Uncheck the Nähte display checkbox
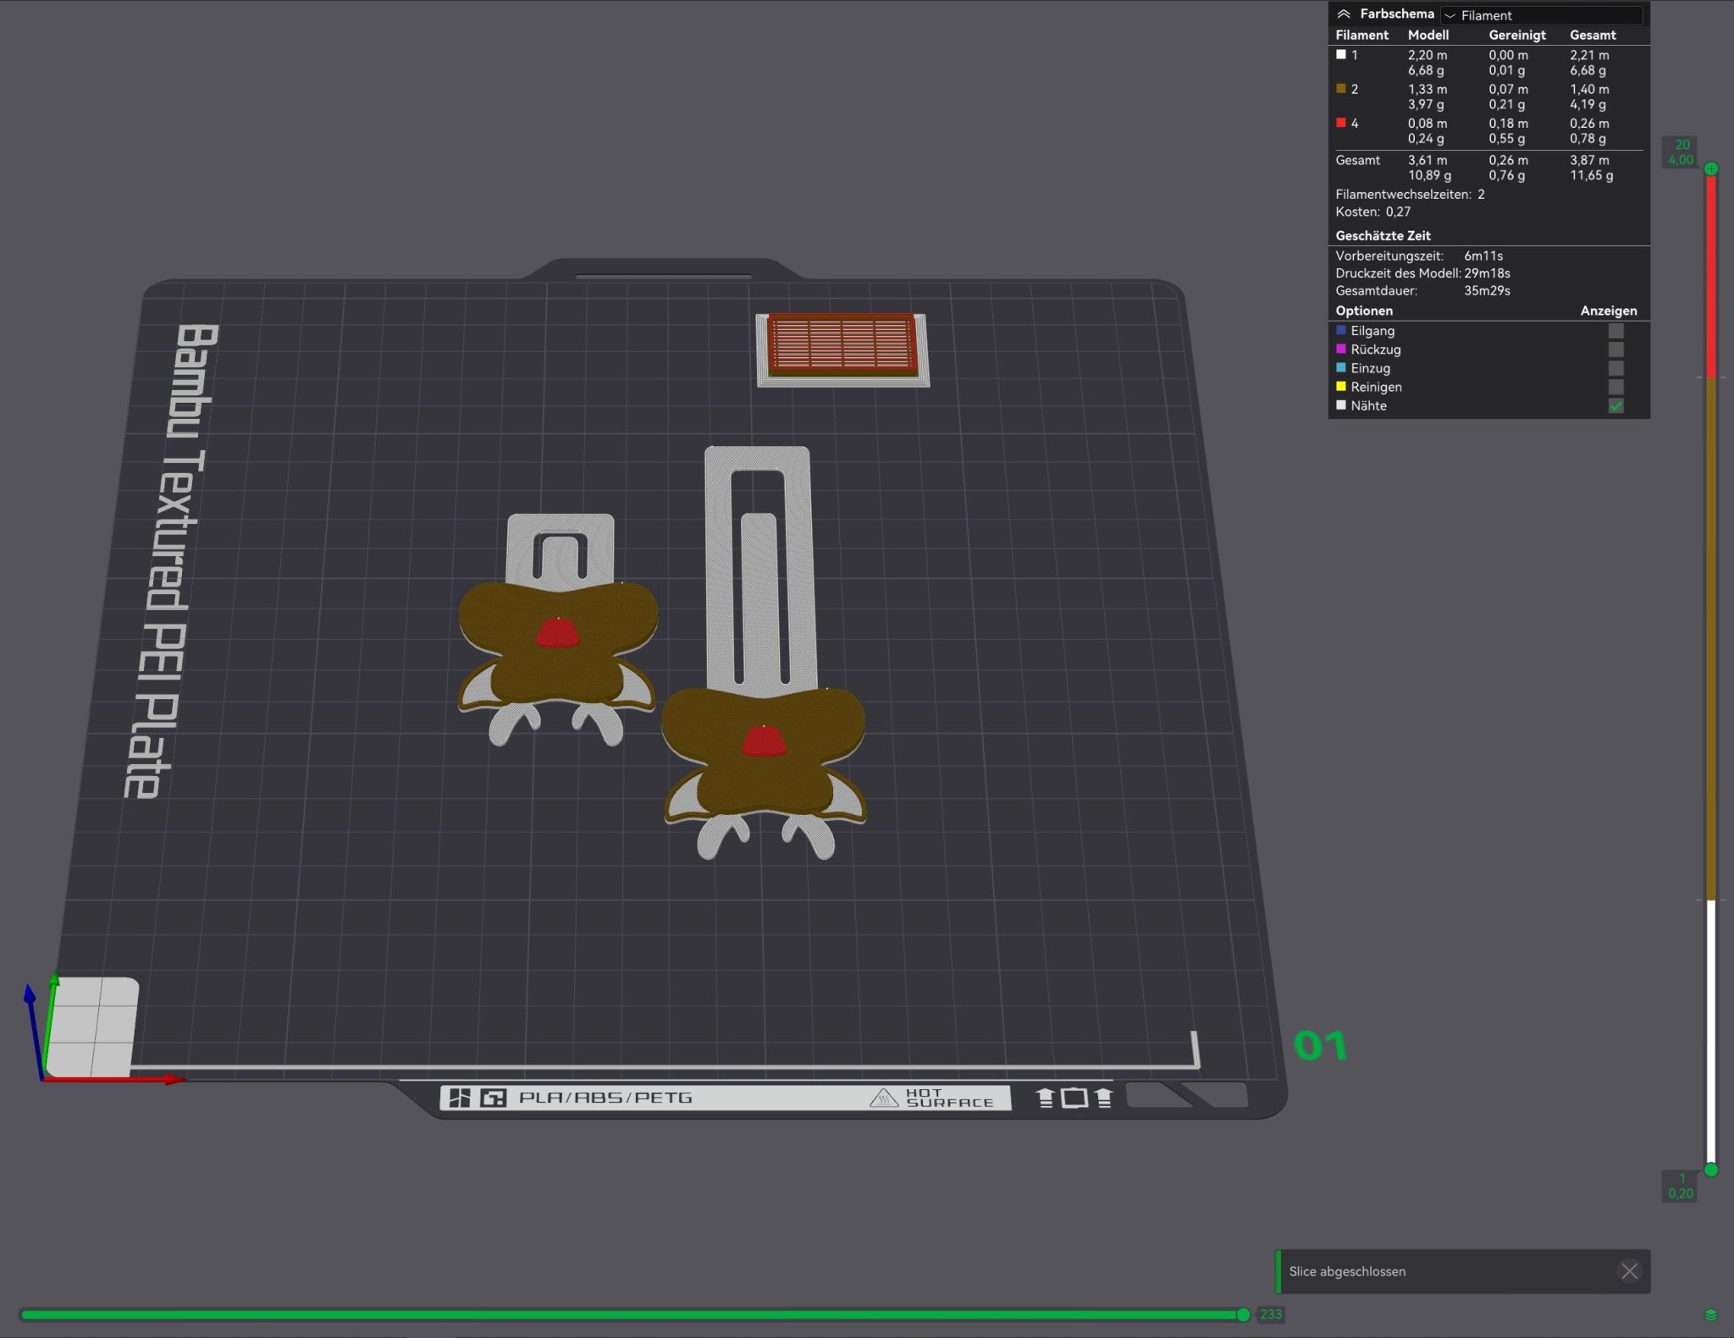Viewport: 1734px width, 1338px height. pyautogui.click(x=1615, y=406)
